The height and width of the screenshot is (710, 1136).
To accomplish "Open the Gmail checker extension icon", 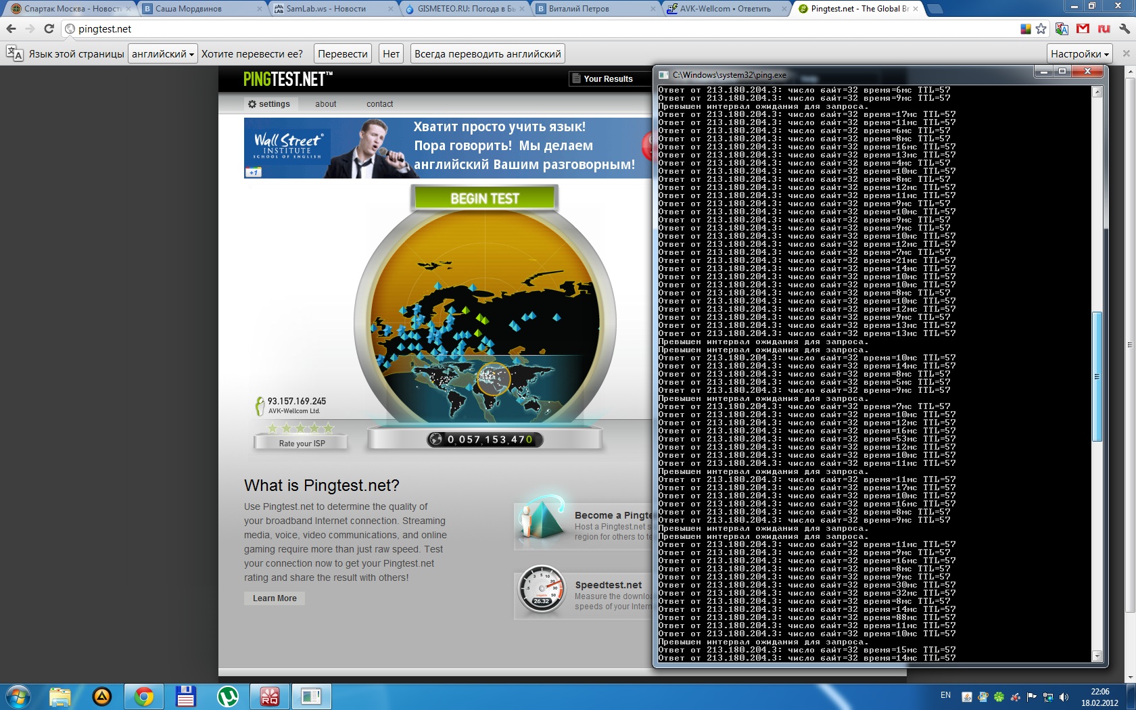I will [1083, 29].
